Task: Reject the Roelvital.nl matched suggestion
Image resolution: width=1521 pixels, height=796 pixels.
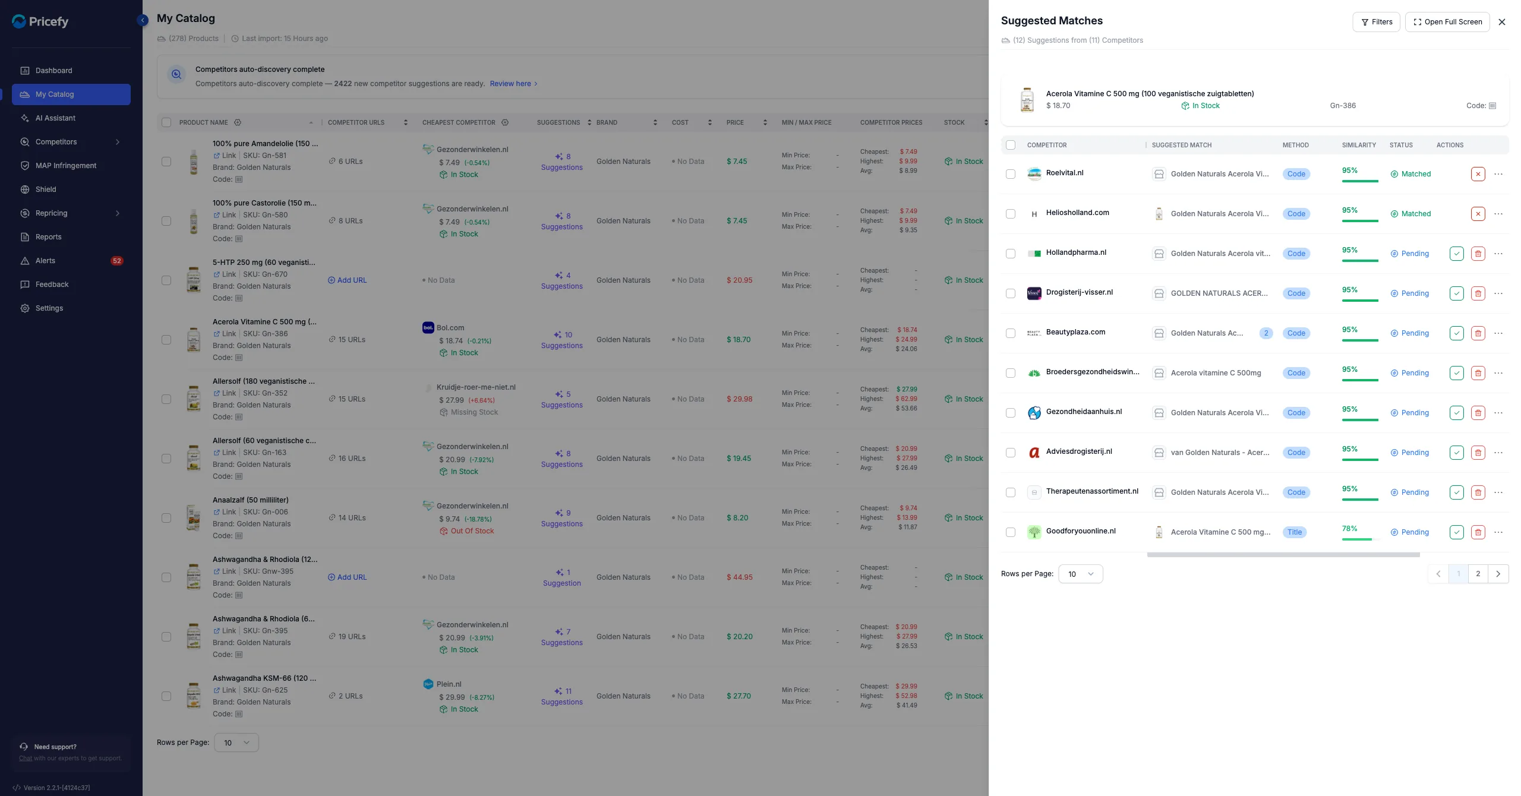Action: point(1478,174)
